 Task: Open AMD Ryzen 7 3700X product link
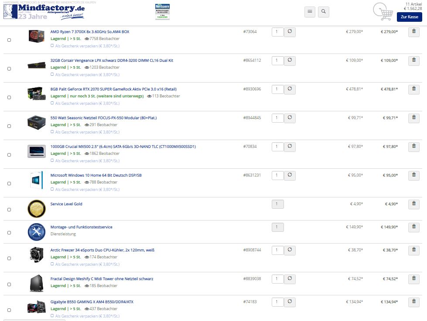coord(90,32)
